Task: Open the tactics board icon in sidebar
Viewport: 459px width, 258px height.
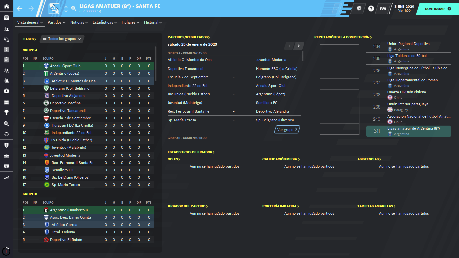Action: coord(6,50)
